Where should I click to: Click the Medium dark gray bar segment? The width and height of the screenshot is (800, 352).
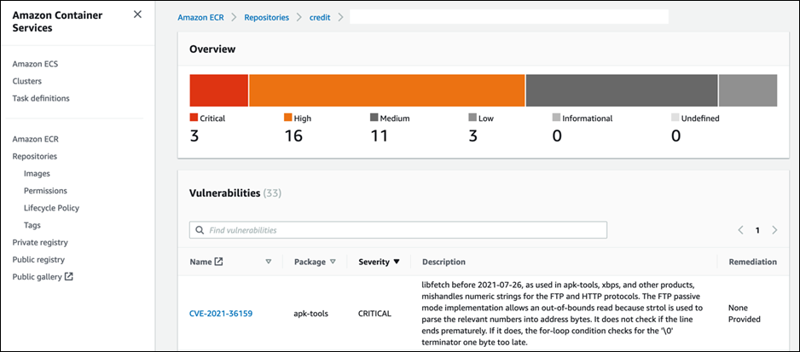pyautogui.click(x=622, y=90)
